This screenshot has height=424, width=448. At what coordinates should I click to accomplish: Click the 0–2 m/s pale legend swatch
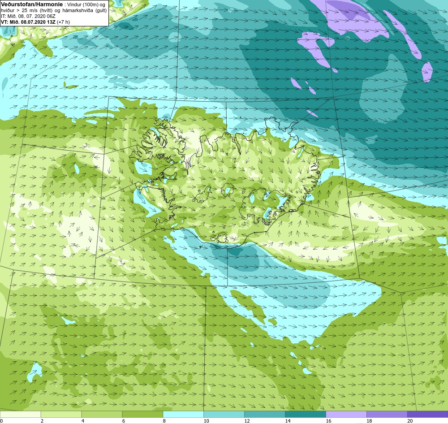[20, 414]
